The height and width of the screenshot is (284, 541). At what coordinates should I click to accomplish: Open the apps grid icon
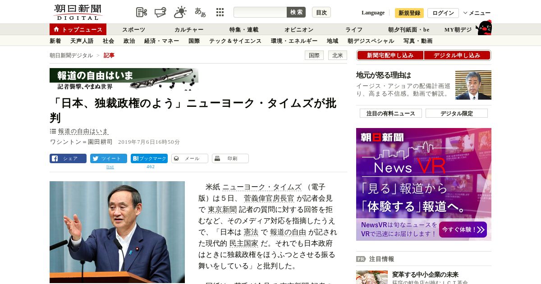(x=220, y=12)
